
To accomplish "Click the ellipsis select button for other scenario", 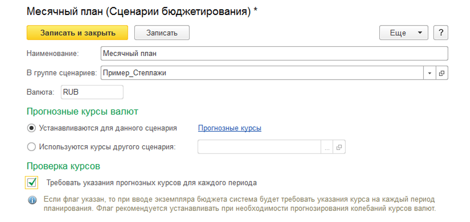I will pos(327,147).
